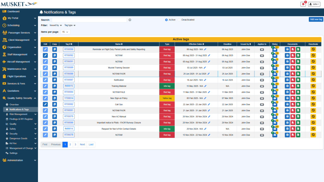Click into the Search input field
This screenshot has height=182, width=324.
coord(89,20)
